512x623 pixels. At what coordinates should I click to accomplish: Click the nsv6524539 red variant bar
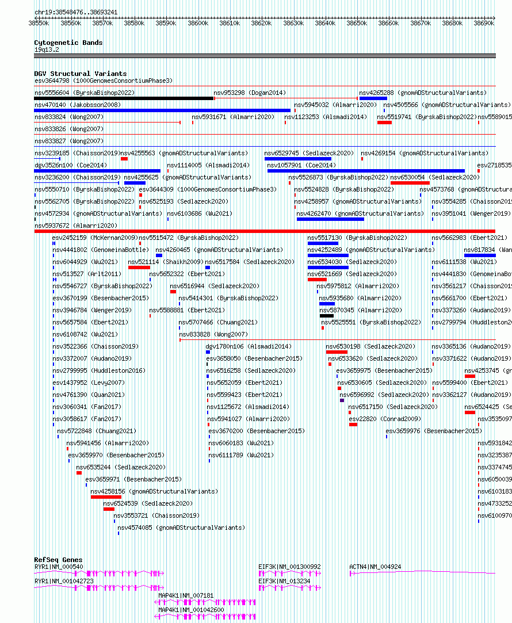tap(109, 509)
